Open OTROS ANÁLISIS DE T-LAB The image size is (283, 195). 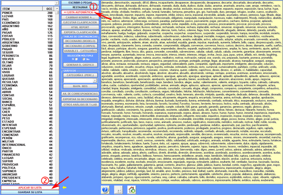[80, 105]
